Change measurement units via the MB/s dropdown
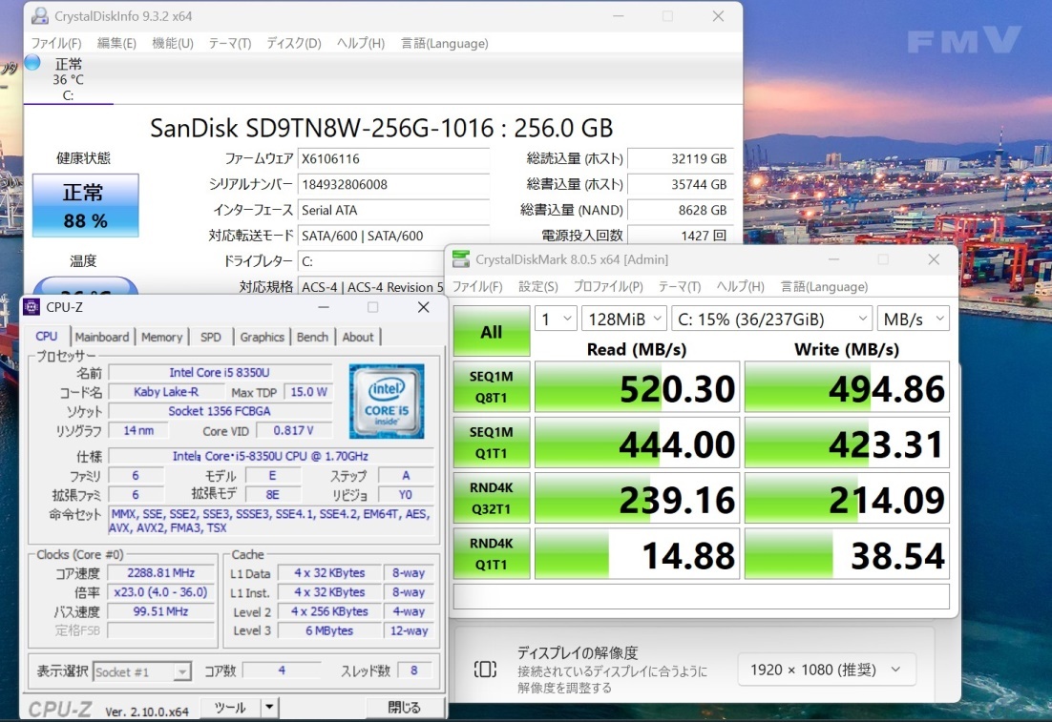 pyautogui.click(x=913, y=319)
